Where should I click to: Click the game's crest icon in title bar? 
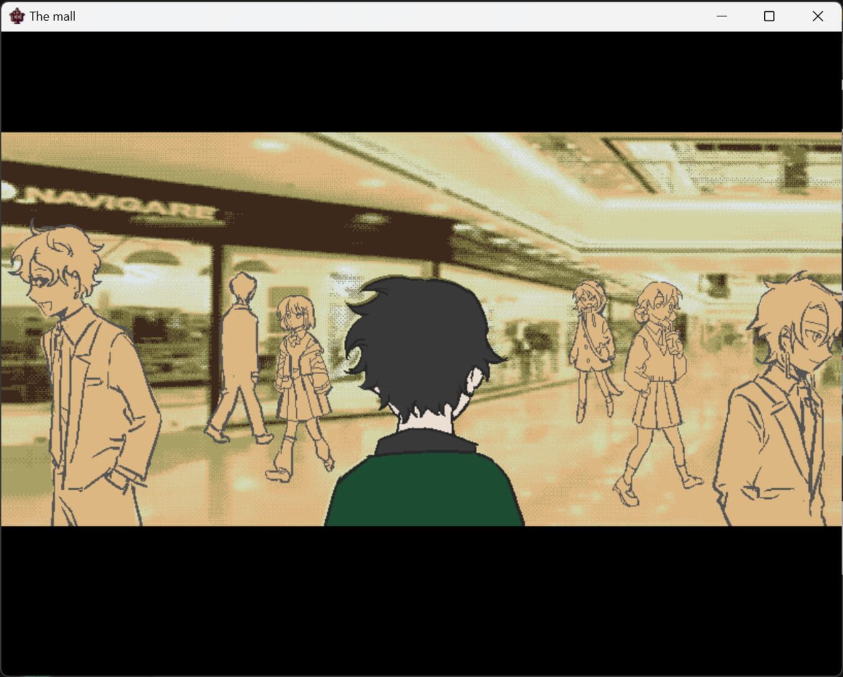(16, 16)
